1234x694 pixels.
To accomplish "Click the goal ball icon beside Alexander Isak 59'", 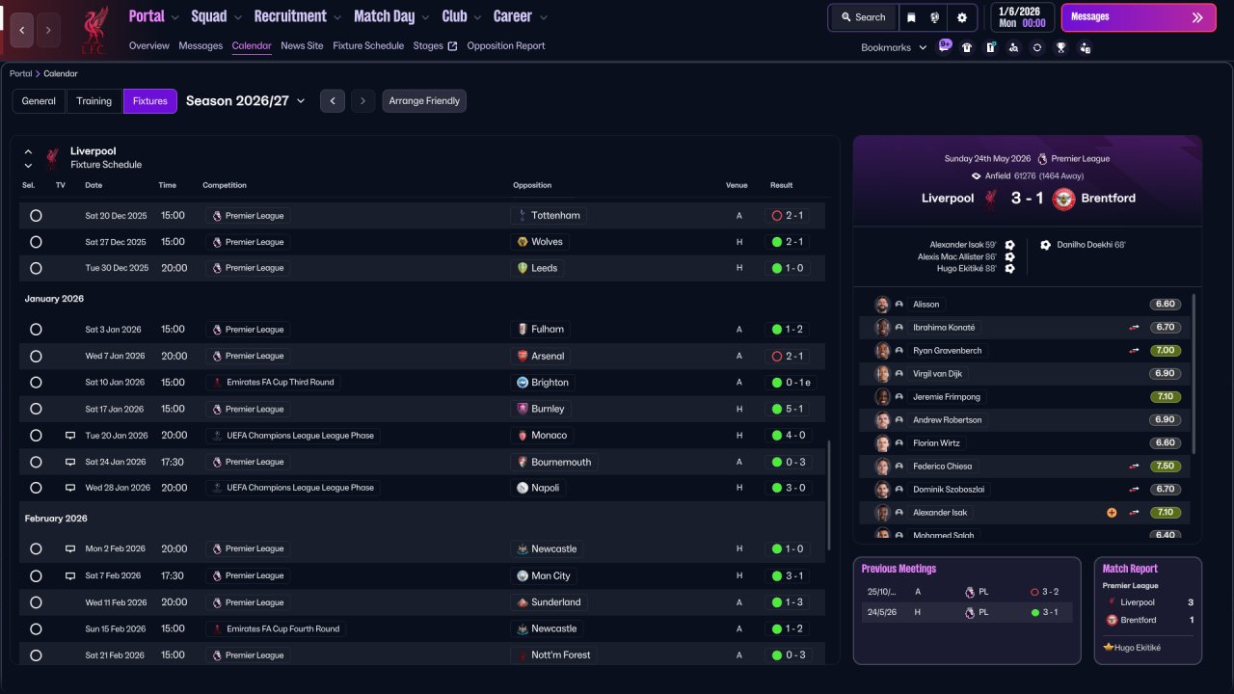I will (1009, 245).
